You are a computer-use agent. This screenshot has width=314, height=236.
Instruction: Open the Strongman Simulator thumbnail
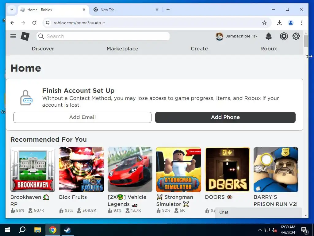[x=179, y=170]
